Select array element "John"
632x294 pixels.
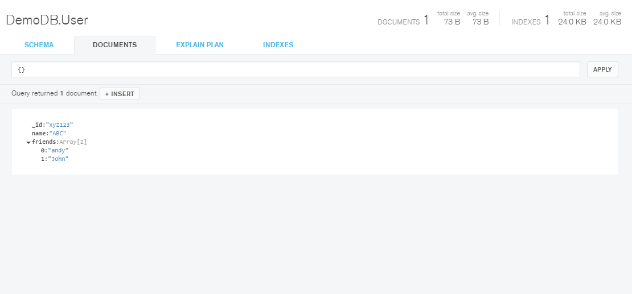click(58, 159)
